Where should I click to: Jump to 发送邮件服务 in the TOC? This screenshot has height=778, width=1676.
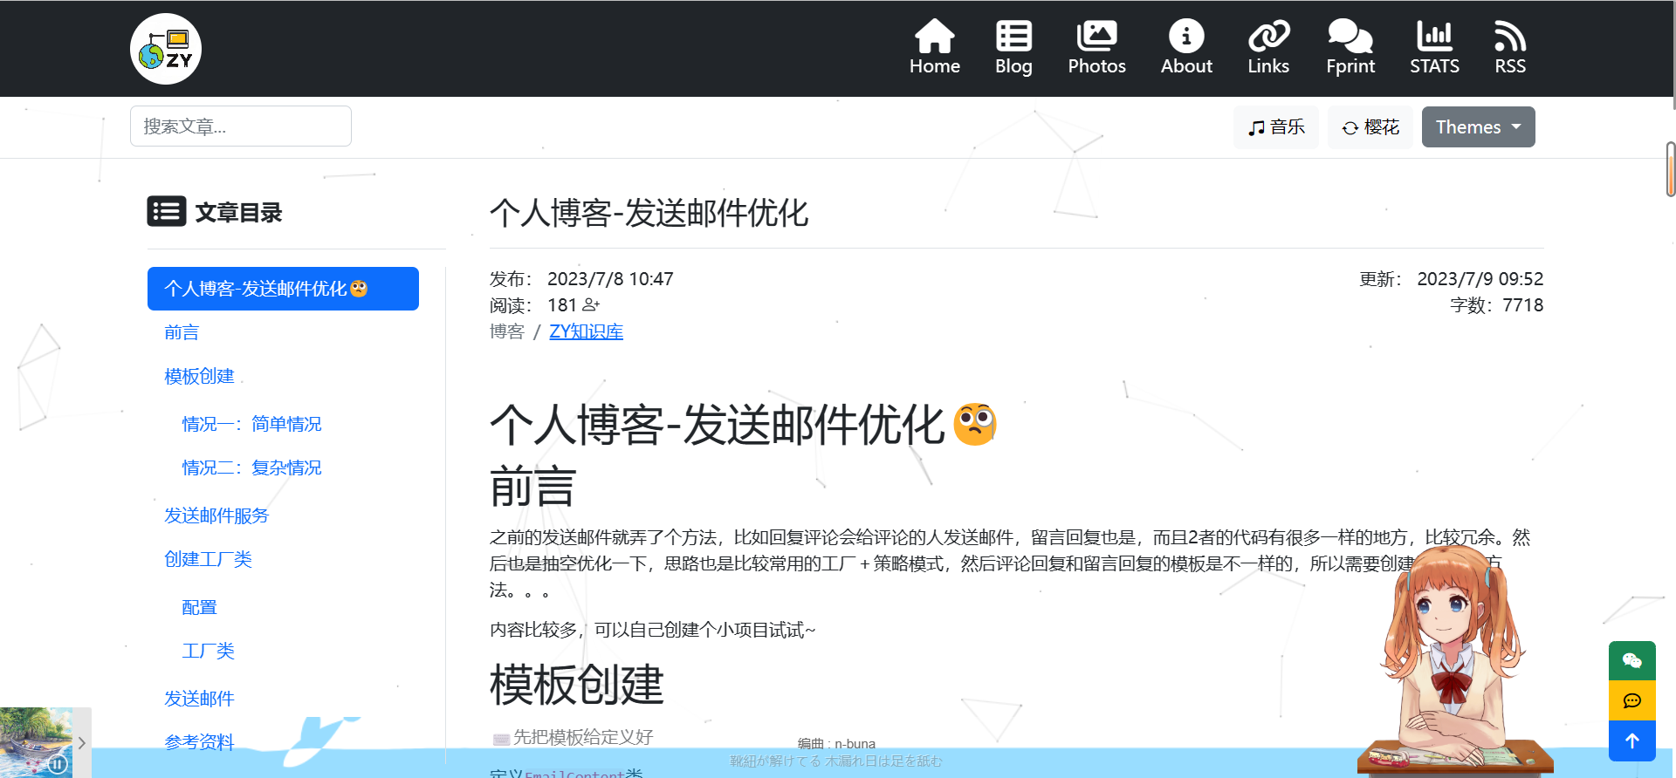216,515
